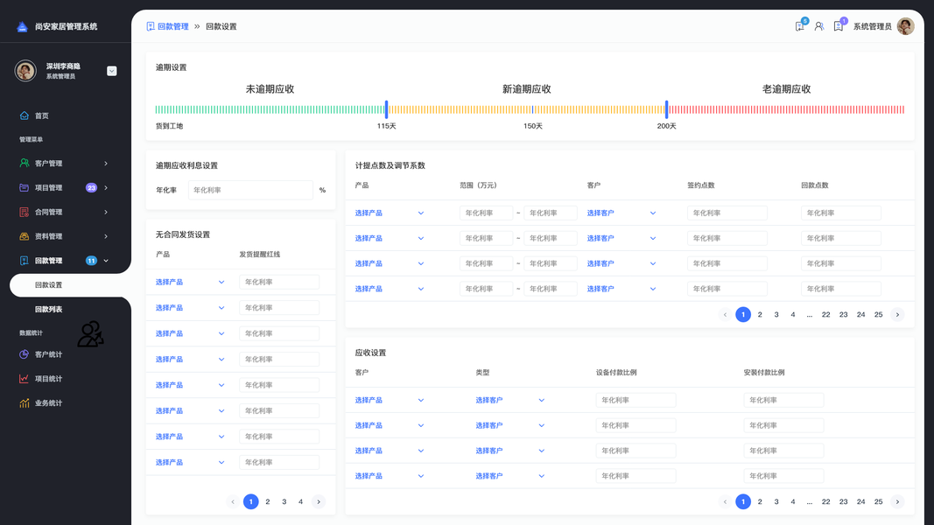Viewport: 934px width, 525px height.
Task: Click the breadcrumb 回款管理 icon
Action: coord(150,26)
